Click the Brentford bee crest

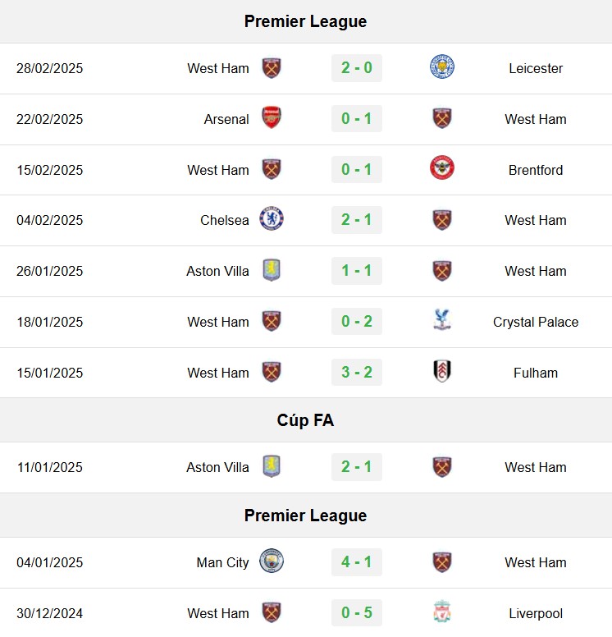(x=442, y=168)
